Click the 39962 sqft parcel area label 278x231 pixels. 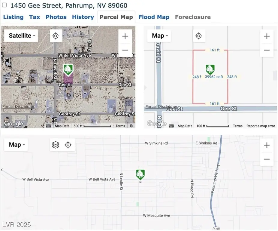[x=214, y=77]
